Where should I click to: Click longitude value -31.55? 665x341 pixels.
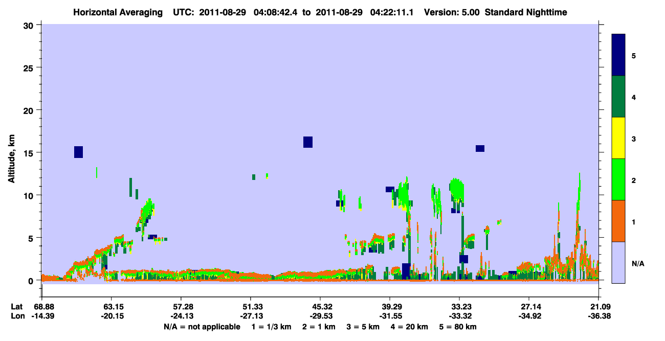coord(390,316)
